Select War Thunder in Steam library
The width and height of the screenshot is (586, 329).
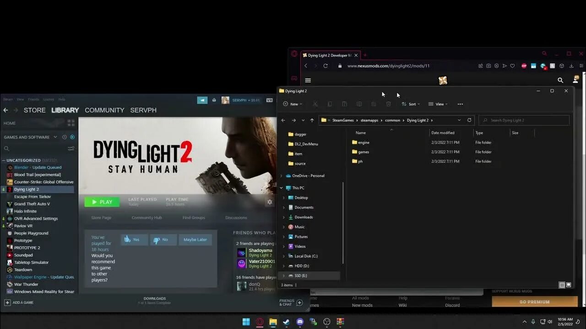(x=26, y=284)
